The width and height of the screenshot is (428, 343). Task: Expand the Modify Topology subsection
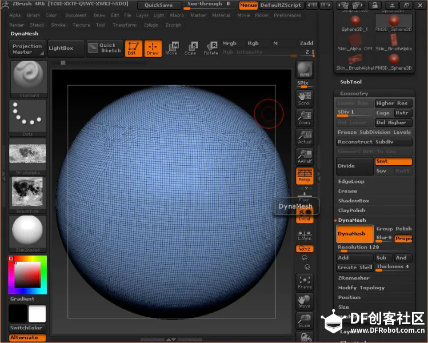[361, 288]
